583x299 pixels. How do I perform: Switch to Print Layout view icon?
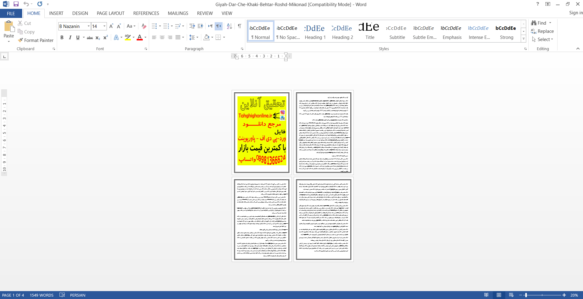point(499,295)
